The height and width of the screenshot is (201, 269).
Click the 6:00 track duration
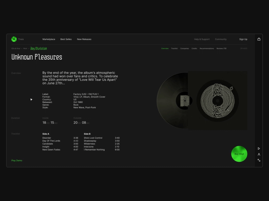pos(117,149)
